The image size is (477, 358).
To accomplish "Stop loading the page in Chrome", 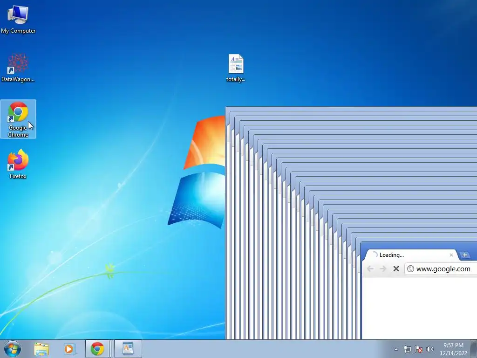I will (x=396, y=269).
